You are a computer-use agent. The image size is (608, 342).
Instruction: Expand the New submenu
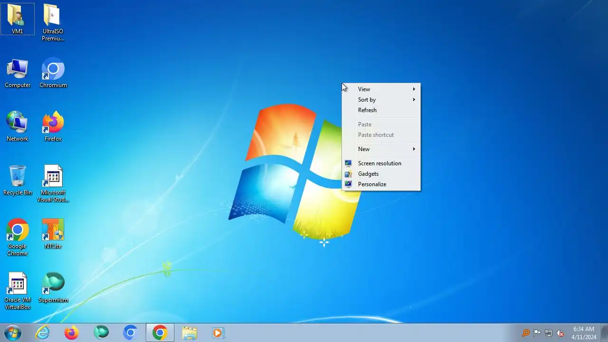pyautogui.click(x=381, y=149)
